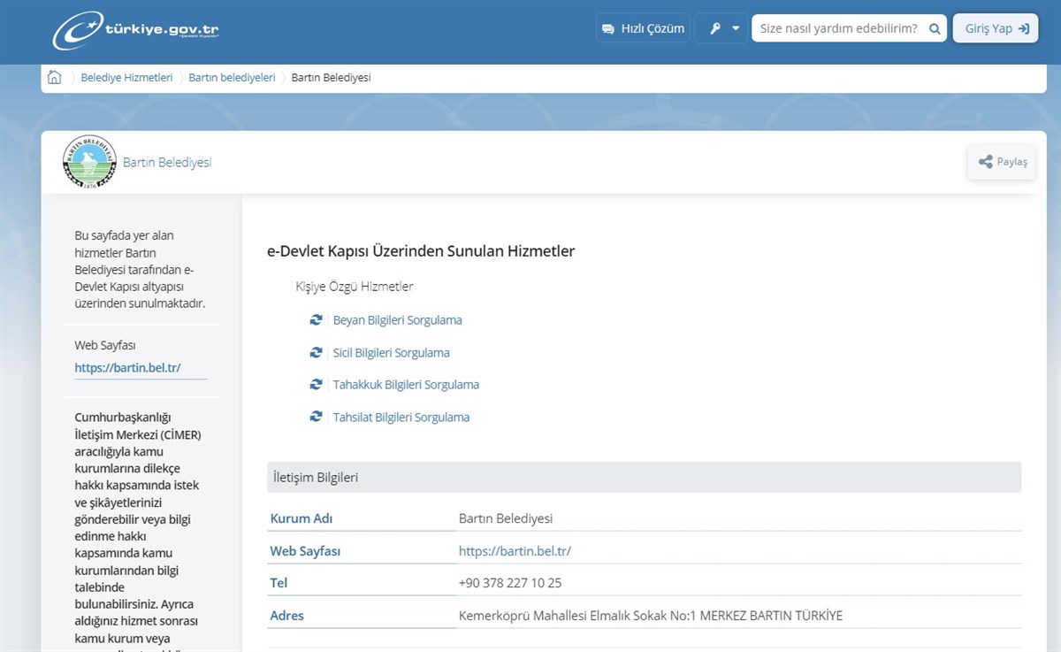Navigate to Belediye Hizmetleri breadcrumb
The width and height of the screenshot is (1061, 652).
126,78
